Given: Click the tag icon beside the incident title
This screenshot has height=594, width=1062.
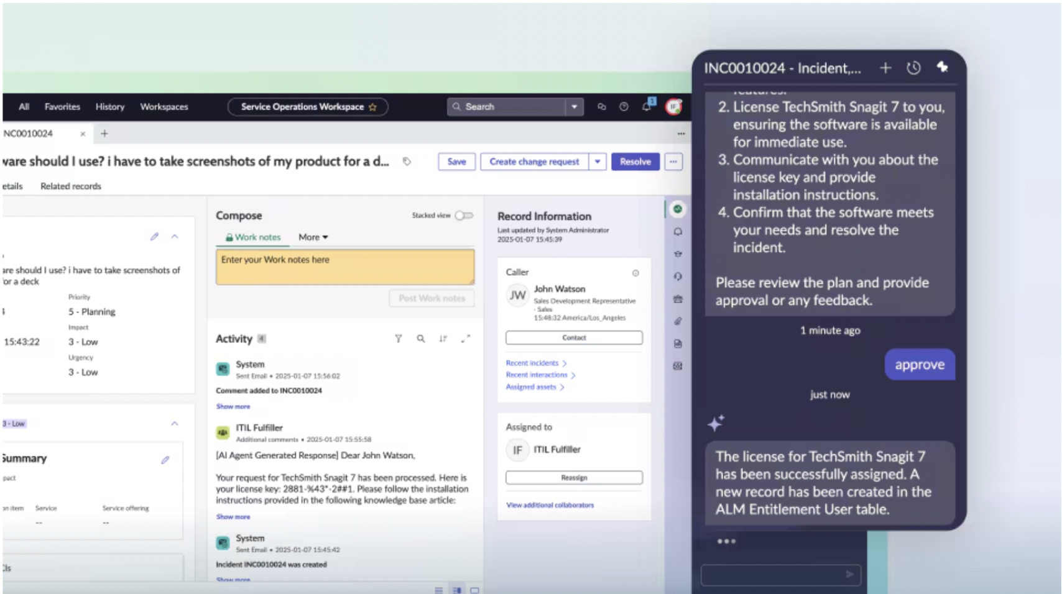Looking at the screenshot, I should click(407, 162).
